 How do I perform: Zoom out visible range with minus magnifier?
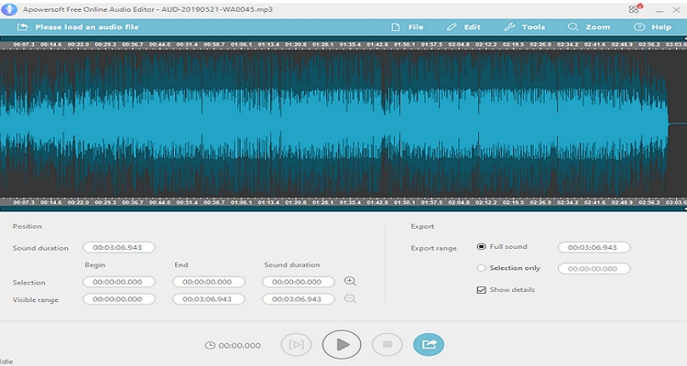click(350, 298)
